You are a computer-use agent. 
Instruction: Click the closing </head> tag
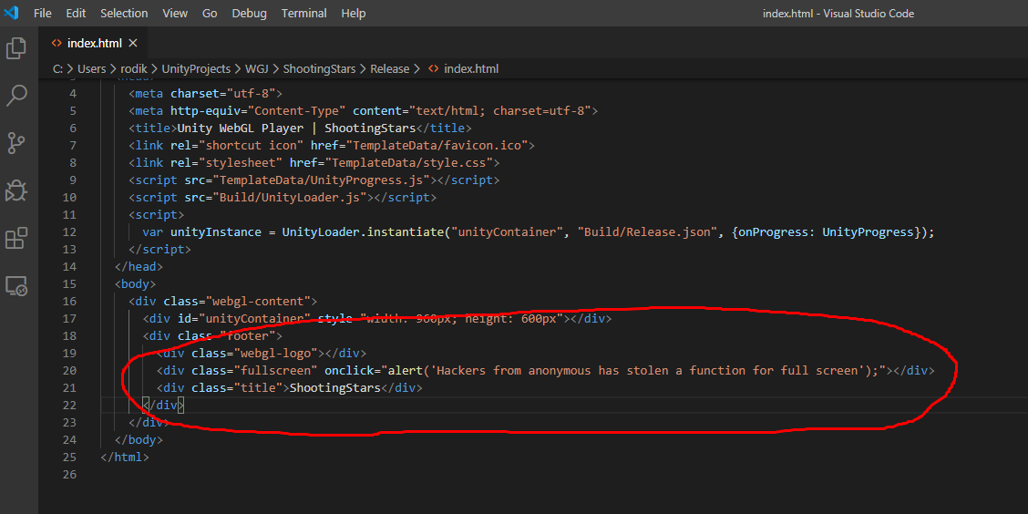[x=139, y=267]
